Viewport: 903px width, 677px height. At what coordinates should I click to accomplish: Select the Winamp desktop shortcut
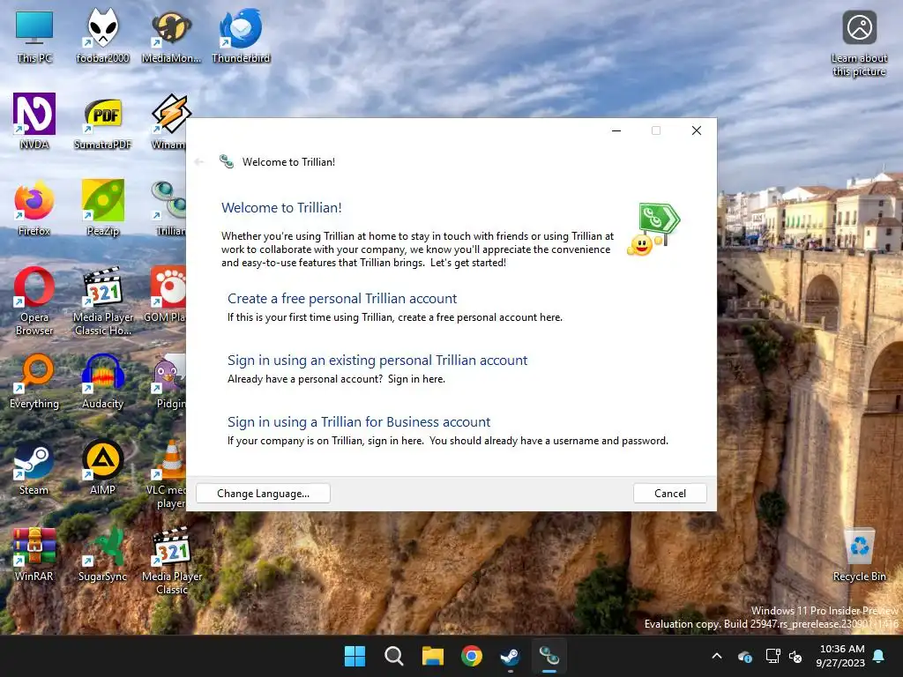coord(169,122)
